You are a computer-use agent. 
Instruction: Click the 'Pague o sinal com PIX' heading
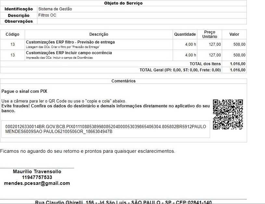click(x=24, y=91)
